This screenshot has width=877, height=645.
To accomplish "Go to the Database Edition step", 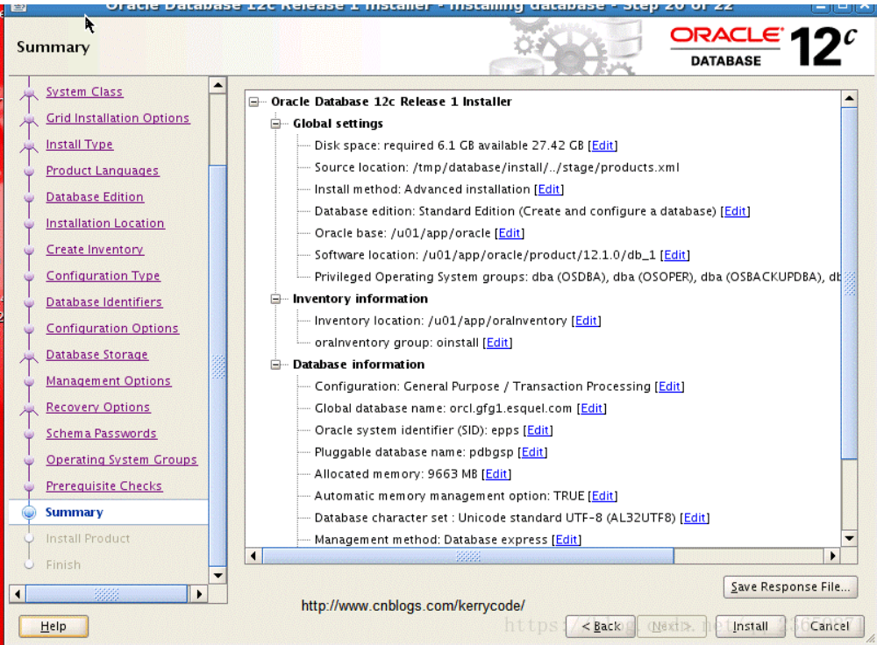I will click(x=95, y=196).
